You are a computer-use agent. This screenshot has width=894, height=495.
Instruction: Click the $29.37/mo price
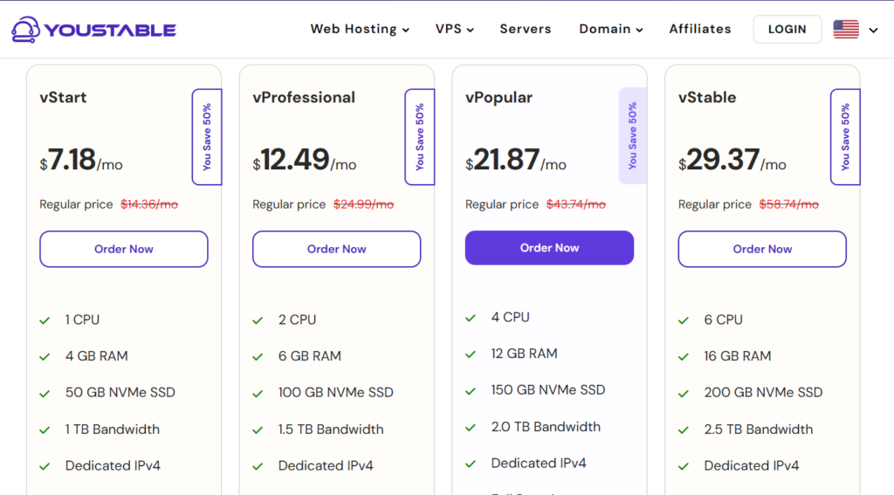click(732, 160)
